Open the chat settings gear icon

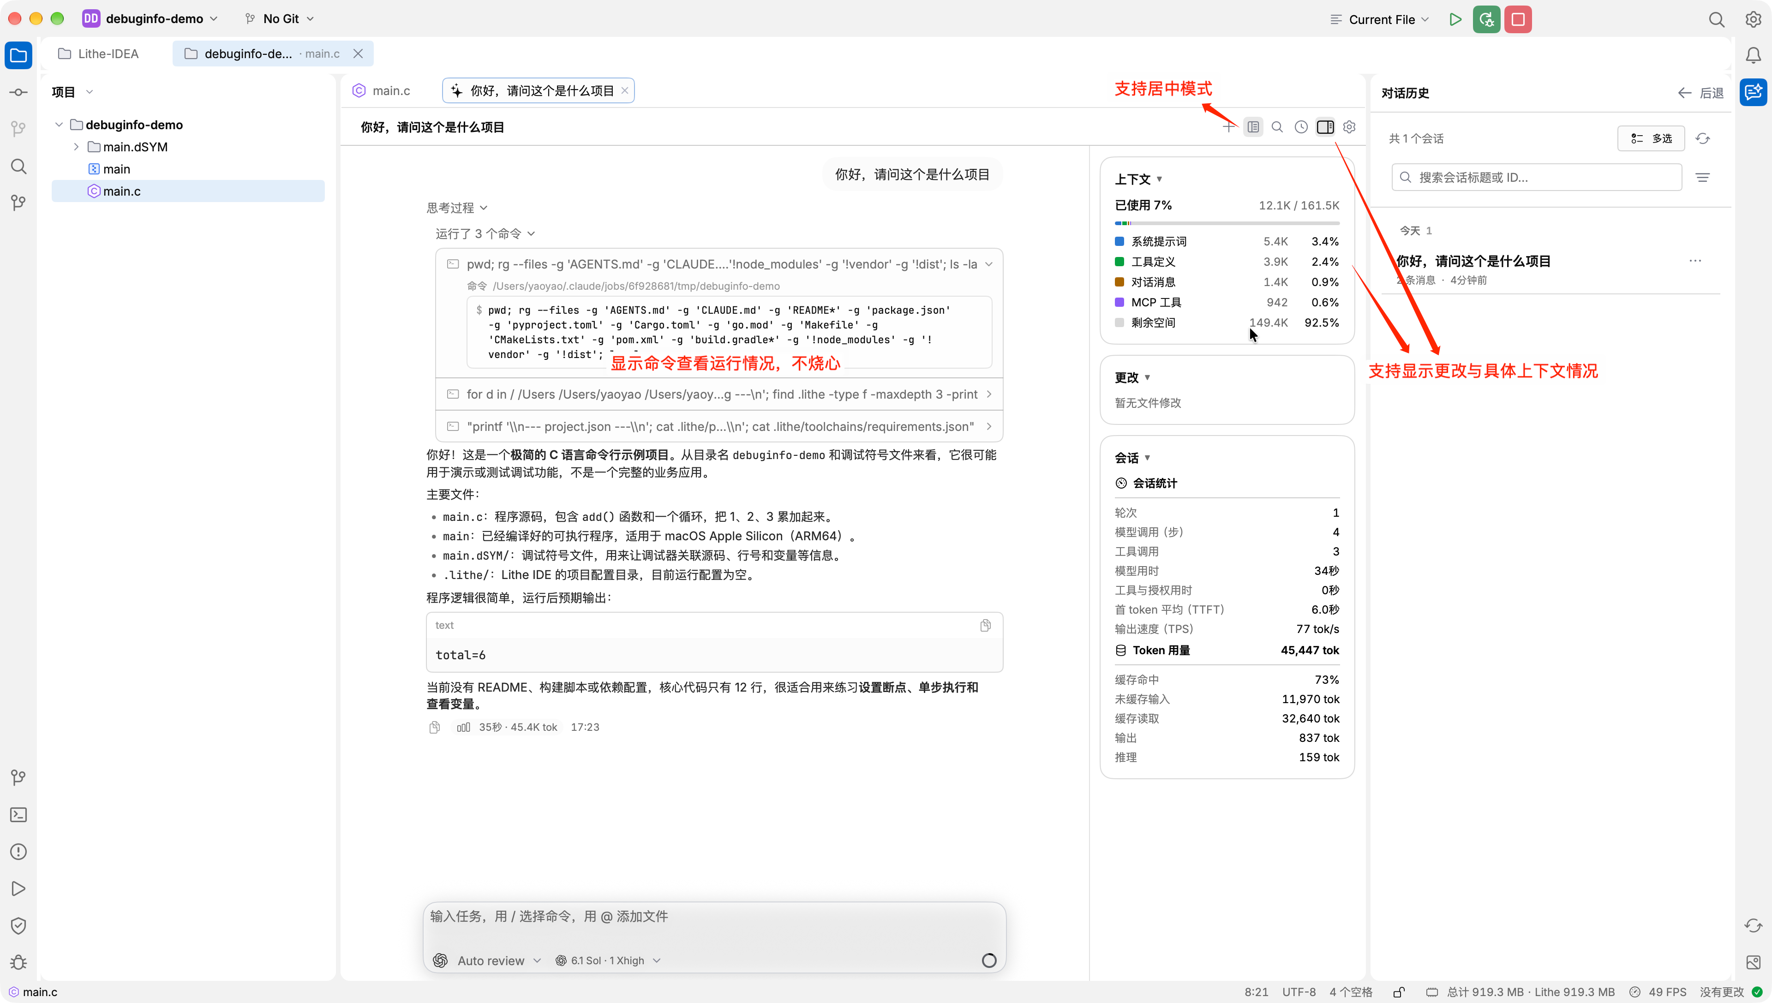(x=1349, y=127)
